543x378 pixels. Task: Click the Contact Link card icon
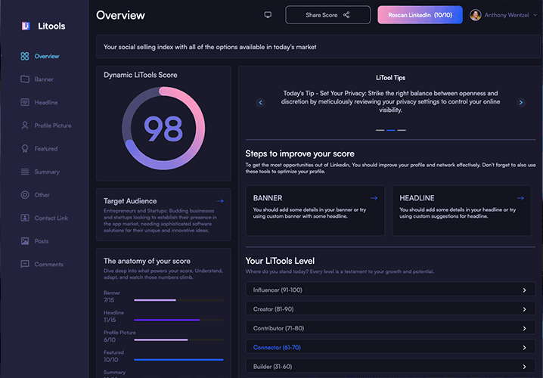coord(25,218)
